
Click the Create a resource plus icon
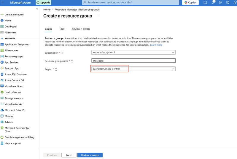coord(2,15)
